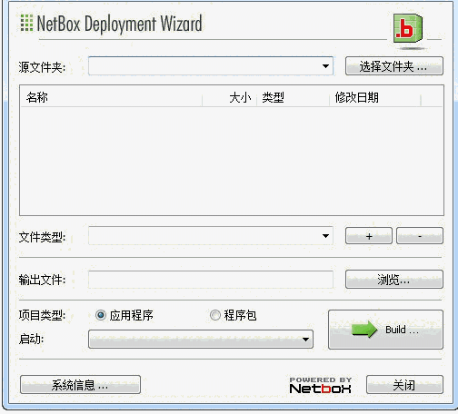Viewport: 458px width, 414px height.
Task: Click the 项目类型 label
Action: click(42, 315)
